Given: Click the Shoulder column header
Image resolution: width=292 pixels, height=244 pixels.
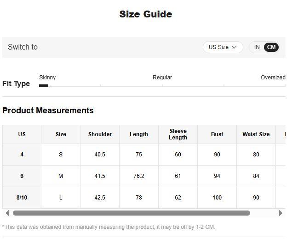Looking at the screenshot, I should click(x=100, y=134).
